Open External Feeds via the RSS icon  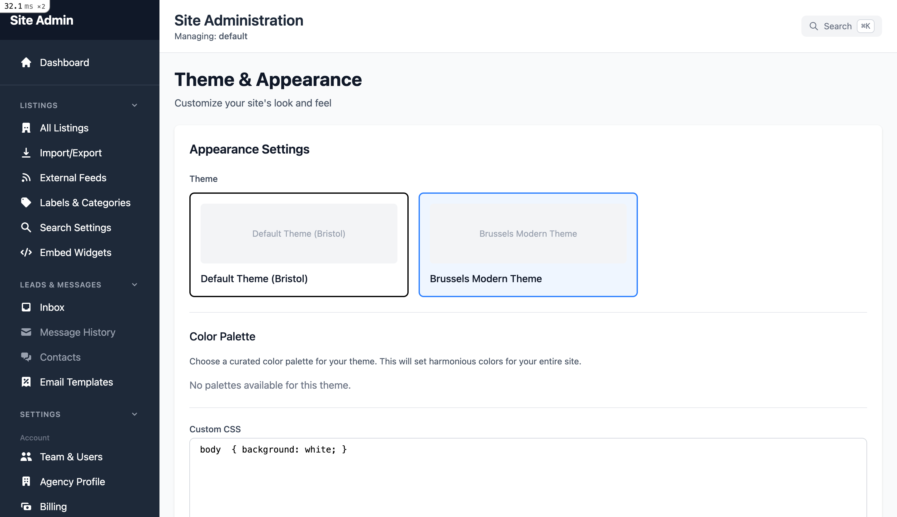tap(26, 178)
